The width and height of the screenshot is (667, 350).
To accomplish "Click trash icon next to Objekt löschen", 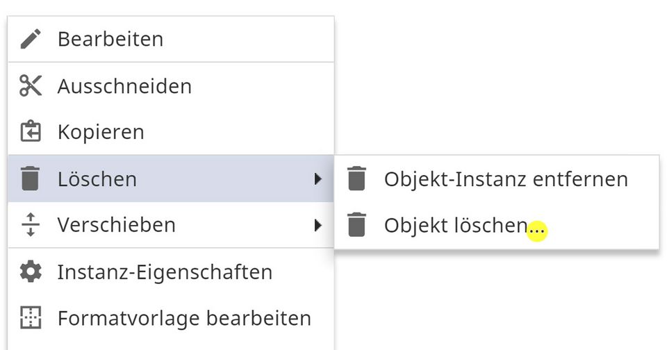I will pos(356,225).
